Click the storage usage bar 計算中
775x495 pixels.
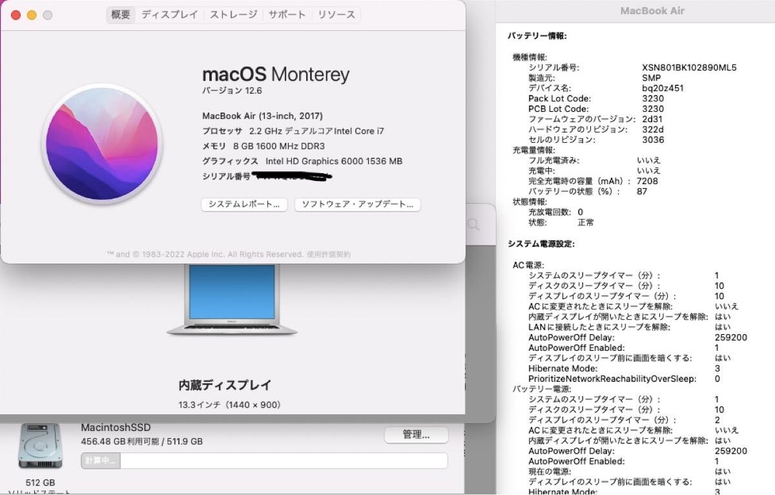pyautogui.click(x=264, y=461)
